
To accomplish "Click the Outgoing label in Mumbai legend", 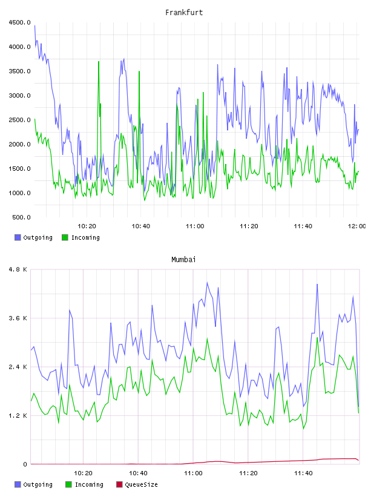I will coord(38,484).
